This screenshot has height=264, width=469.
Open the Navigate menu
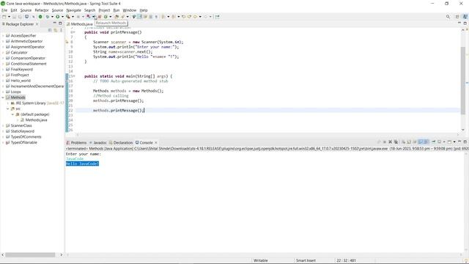73,10
